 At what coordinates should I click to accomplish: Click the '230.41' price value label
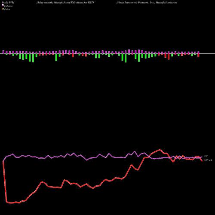208,160
